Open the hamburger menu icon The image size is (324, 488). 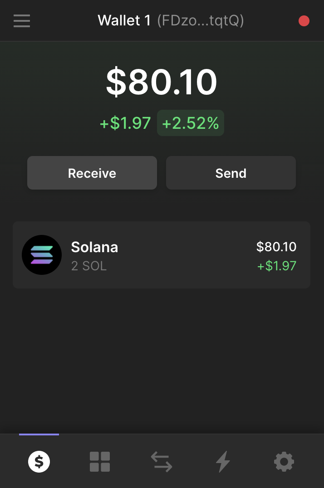22,20
